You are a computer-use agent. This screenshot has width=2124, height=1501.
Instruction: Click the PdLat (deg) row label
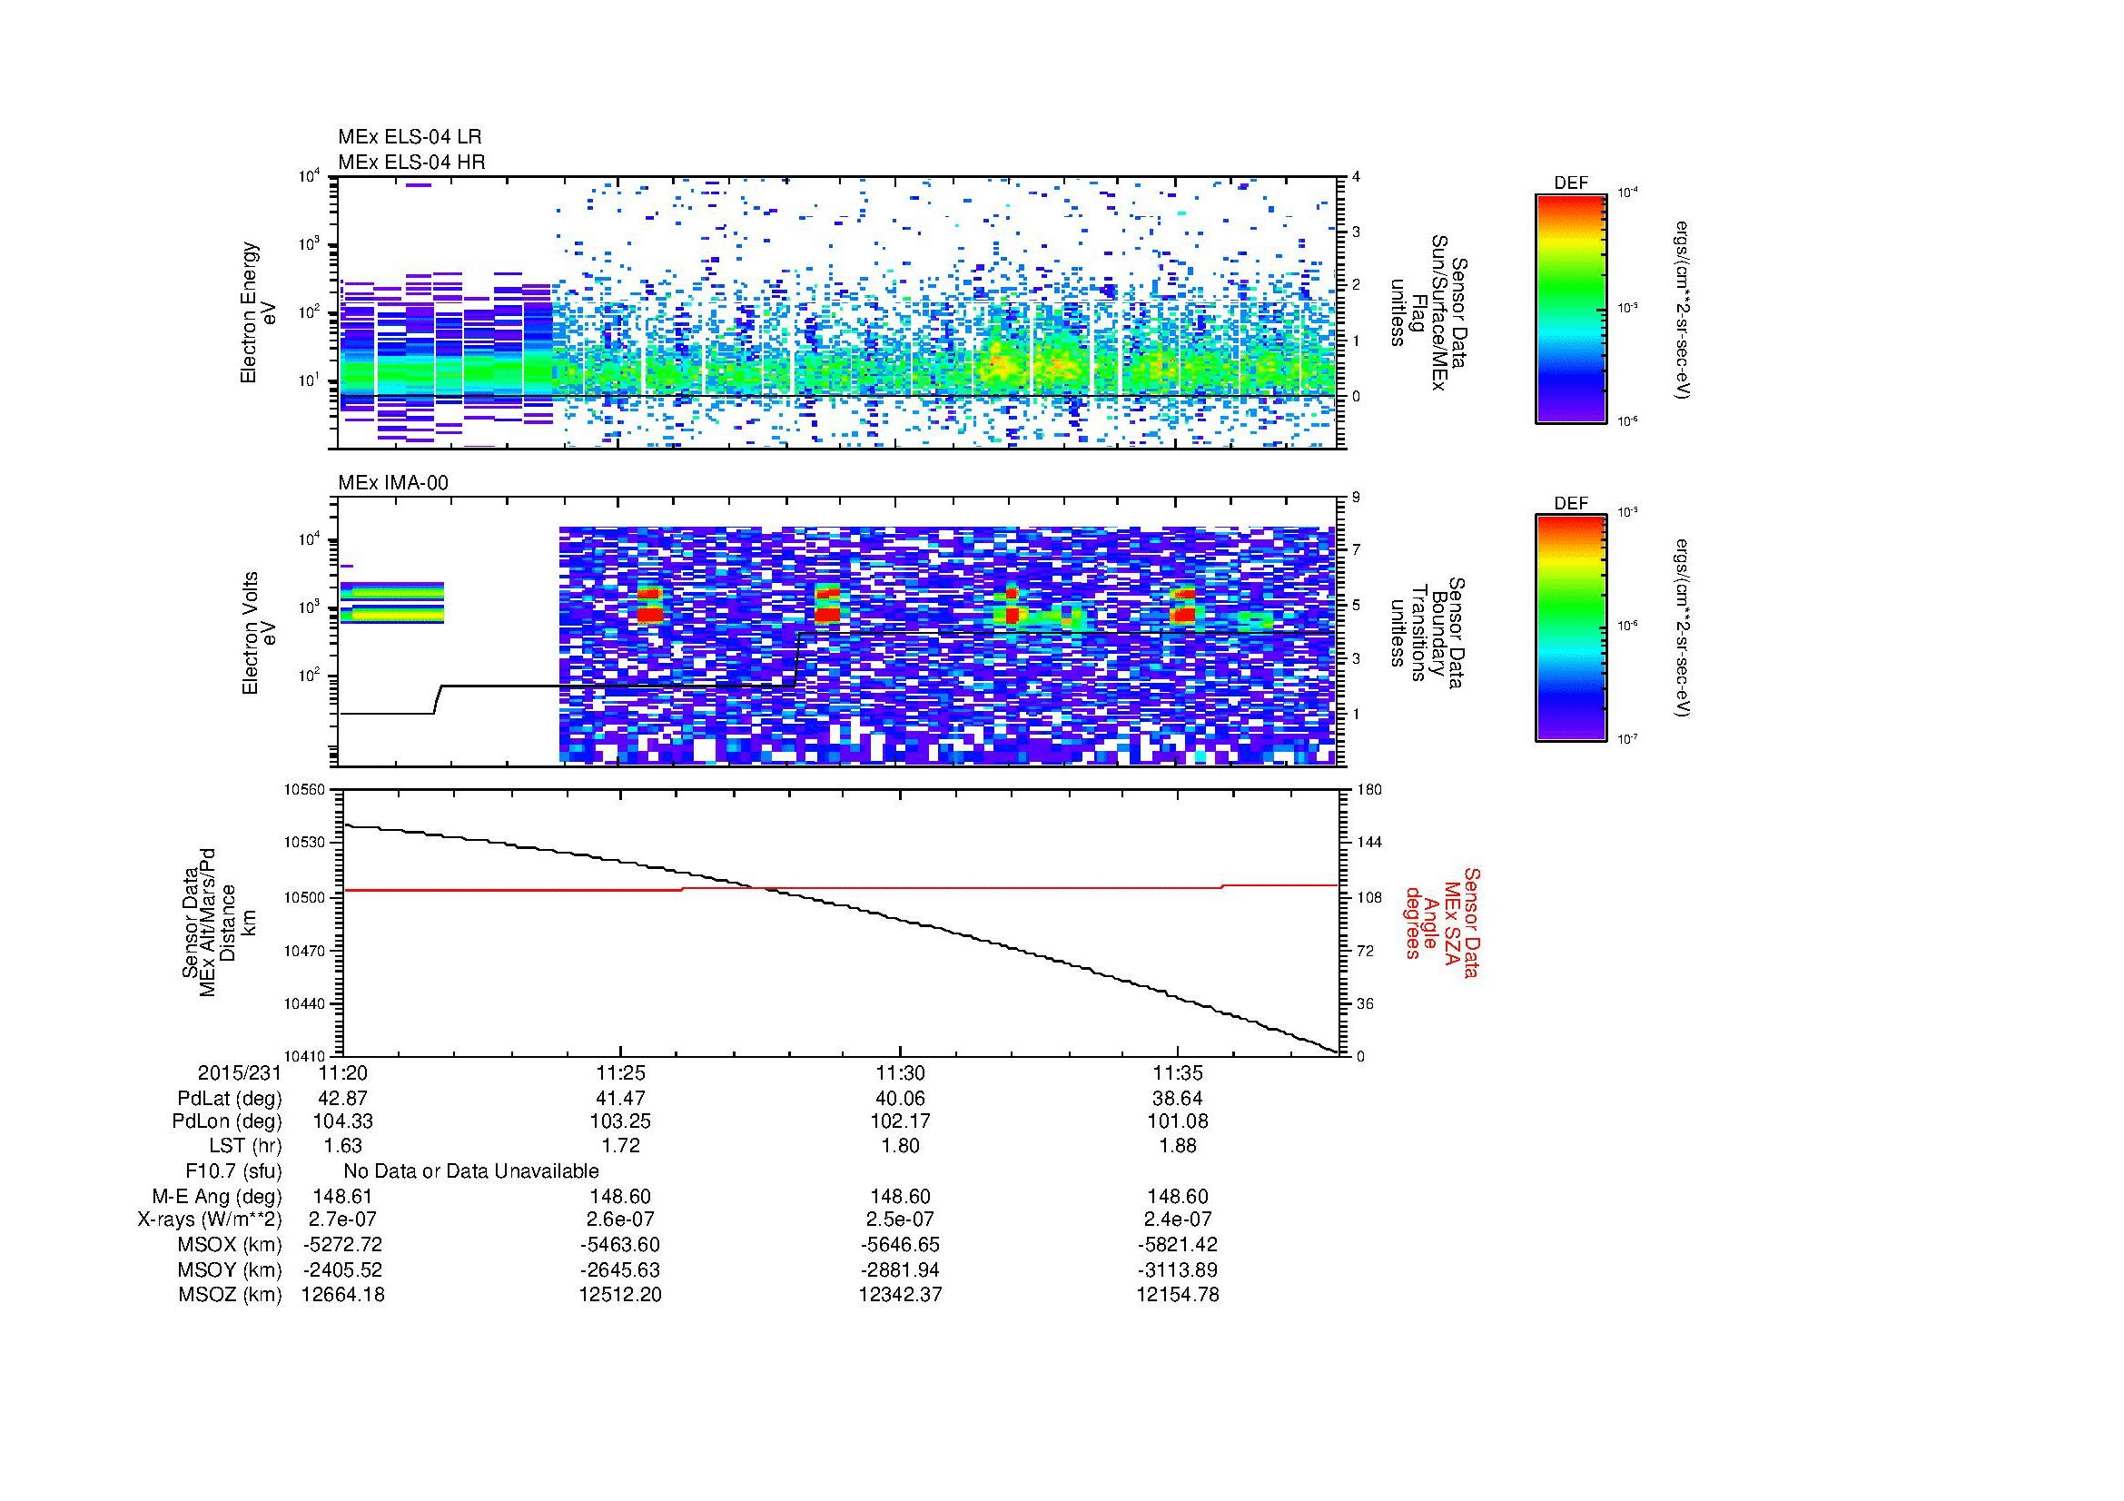(x=230, y=1099)
